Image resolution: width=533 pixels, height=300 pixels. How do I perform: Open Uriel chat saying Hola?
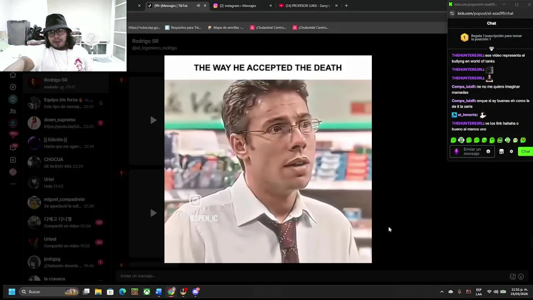click(x=67, y=182)
